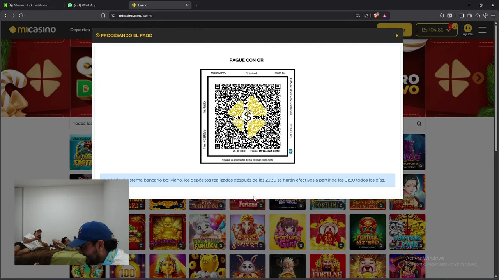Open the browser main menu
Viewport: 499px width, 280px height.
493,16
